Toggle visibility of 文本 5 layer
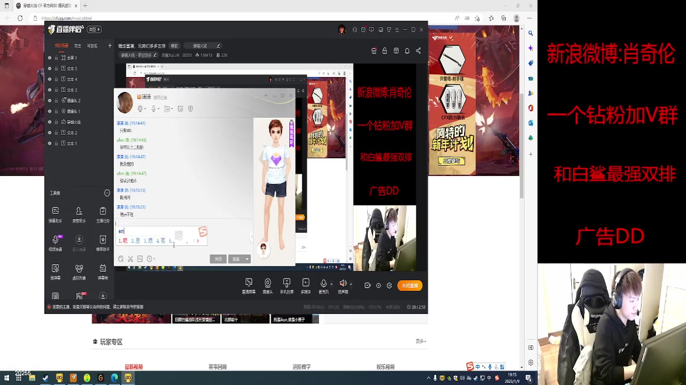The image size is (686, 385). (x=50, y=68)
